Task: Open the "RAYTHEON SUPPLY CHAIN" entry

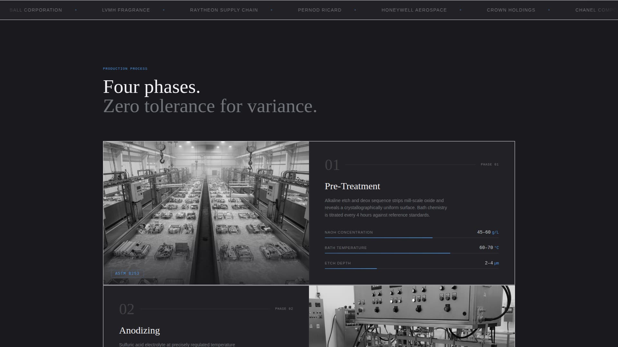Action: coord(224,10)
